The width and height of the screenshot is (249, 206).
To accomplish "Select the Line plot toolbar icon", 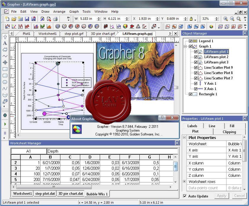I will [7, 26].
